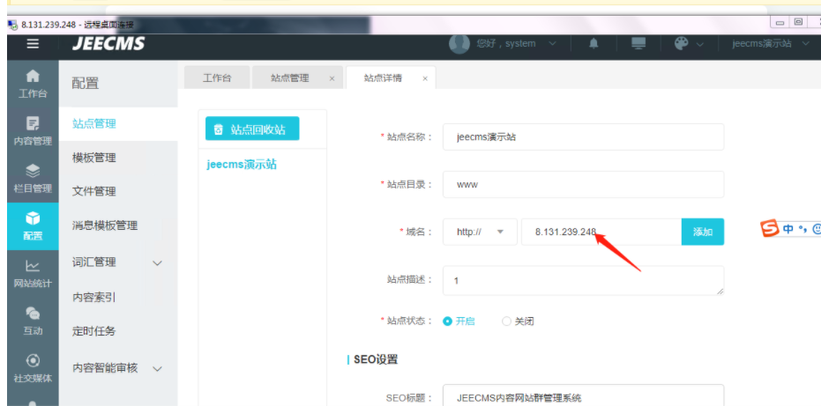The image size is (821, 406).
Task: Expand the 内容智能审核 submenu
Action: [x=157, y=369]
